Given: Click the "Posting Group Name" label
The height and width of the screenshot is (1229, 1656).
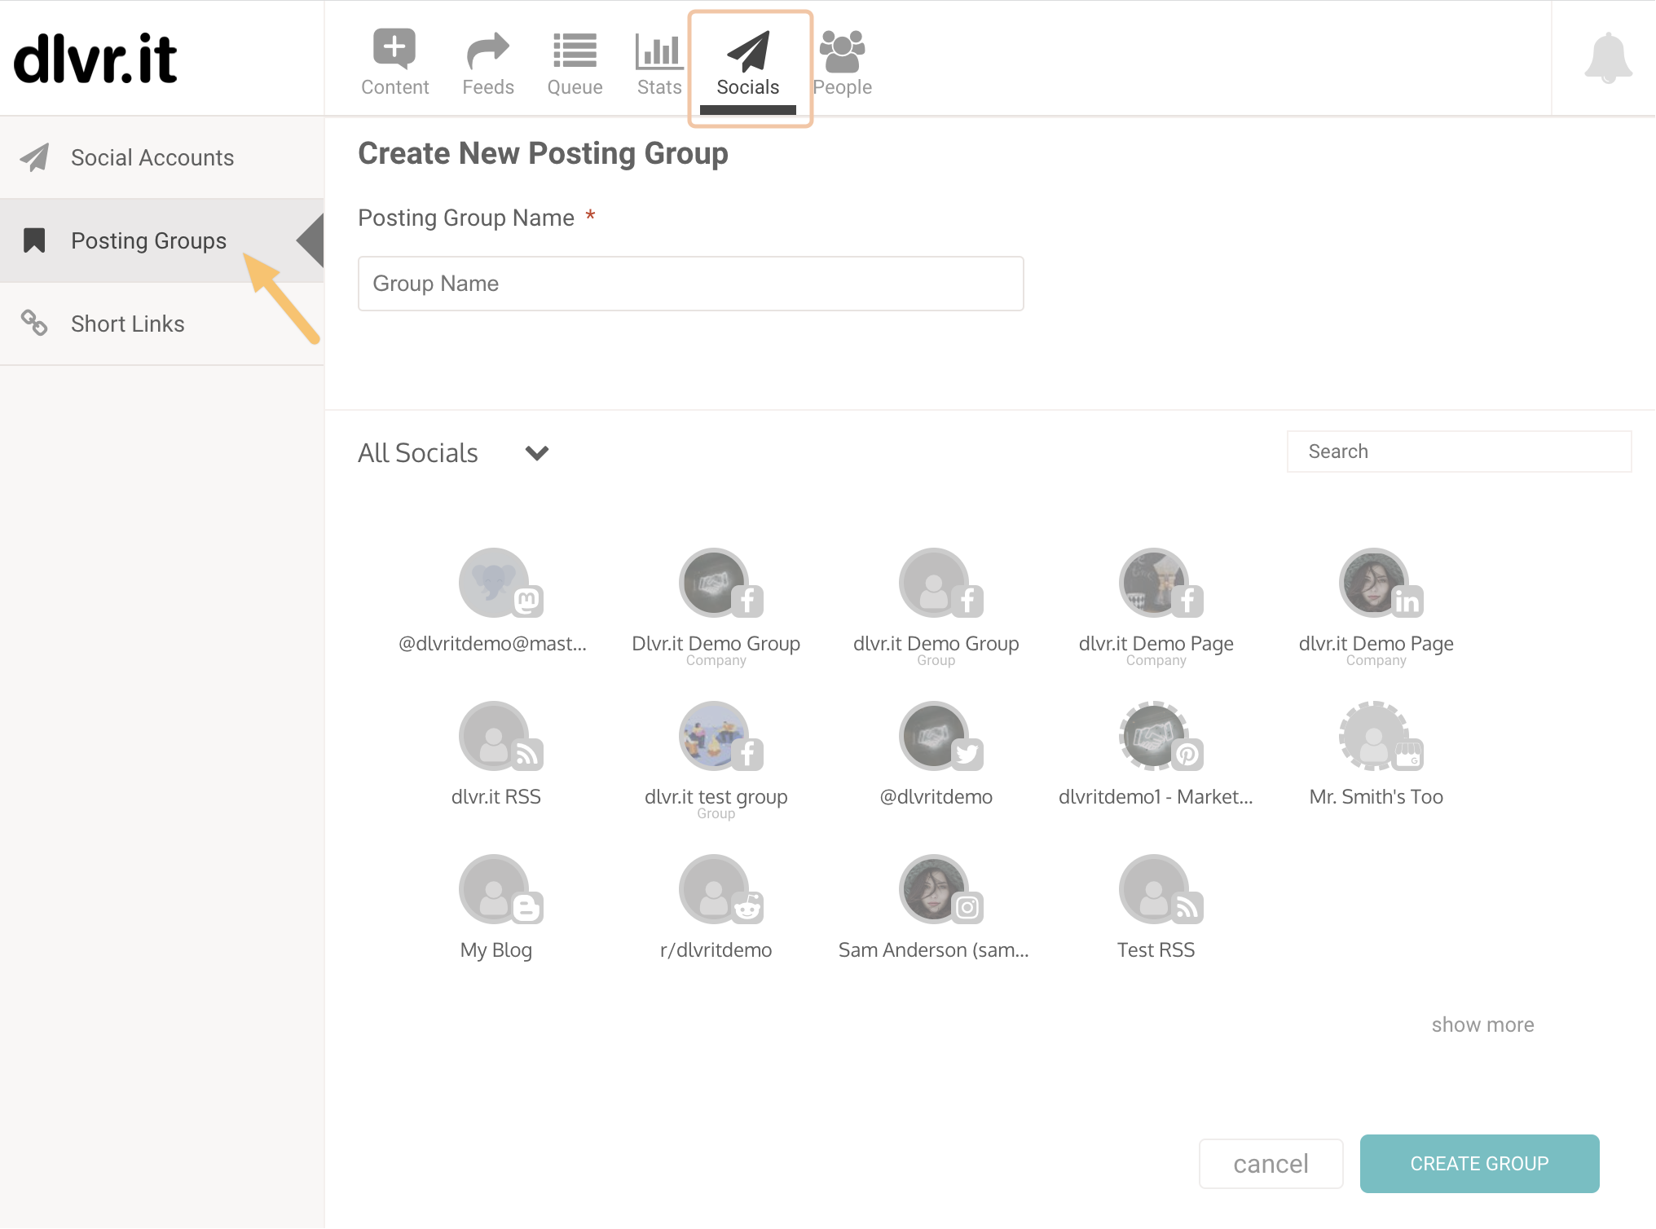Looking at the screenshot, I should (x=466, y=218).
